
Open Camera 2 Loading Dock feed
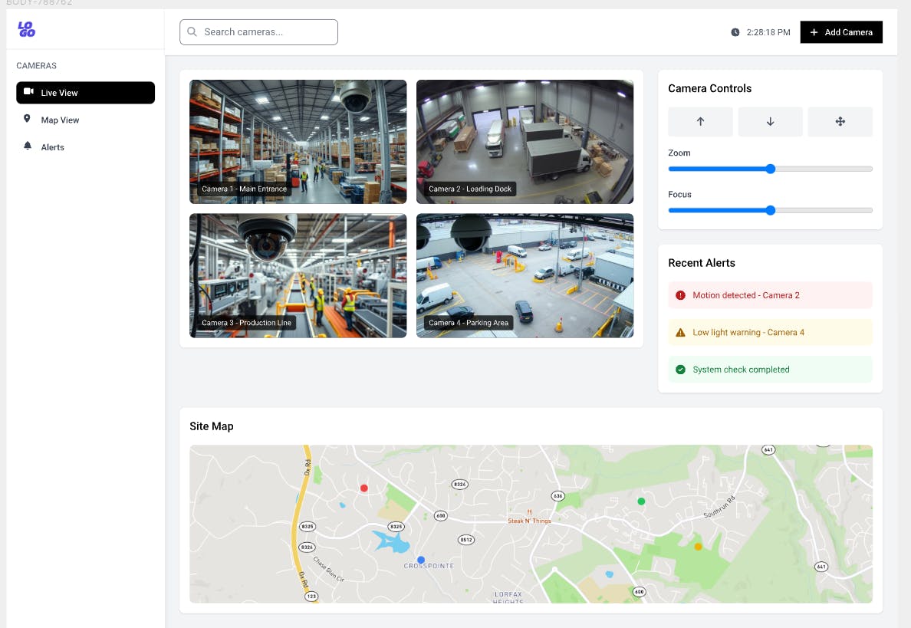coord(525,142)
